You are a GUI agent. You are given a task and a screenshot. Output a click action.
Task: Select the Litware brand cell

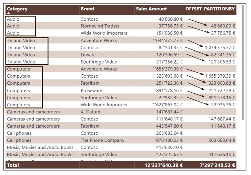[x=88, y=55]
